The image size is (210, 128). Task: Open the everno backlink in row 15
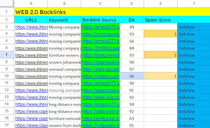pos(101,111)
